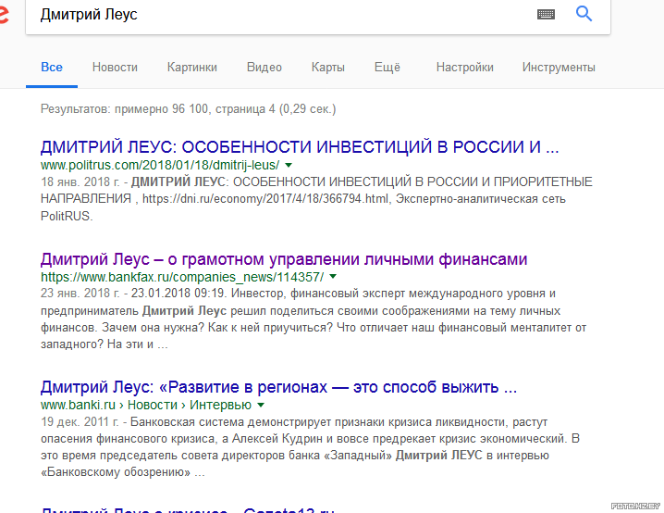Switch to the Картинки tab
This screenshot has height=513, width=664.
click(191, 67)
